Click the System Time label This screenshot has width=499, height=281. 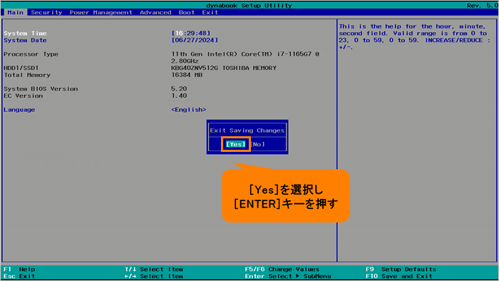tap(25, 33)
